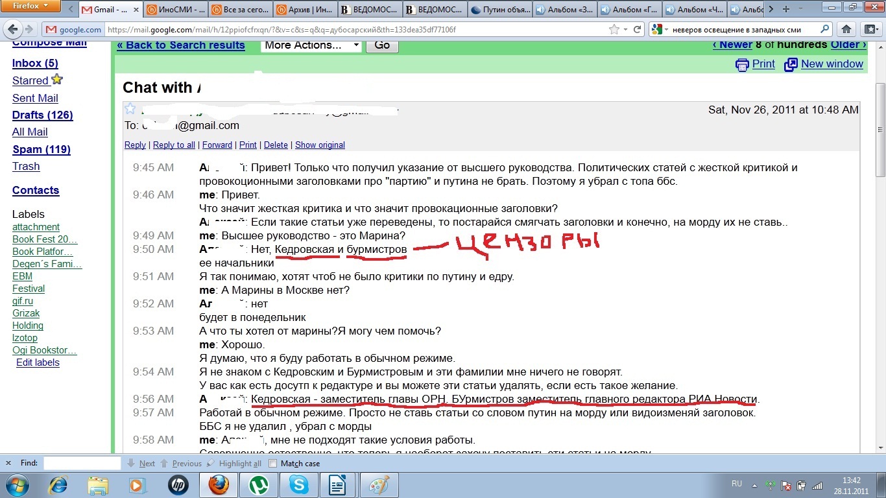Switch to the ИноСМИ tab
This screenshot has width=886, height=498.
coord(175,10)
